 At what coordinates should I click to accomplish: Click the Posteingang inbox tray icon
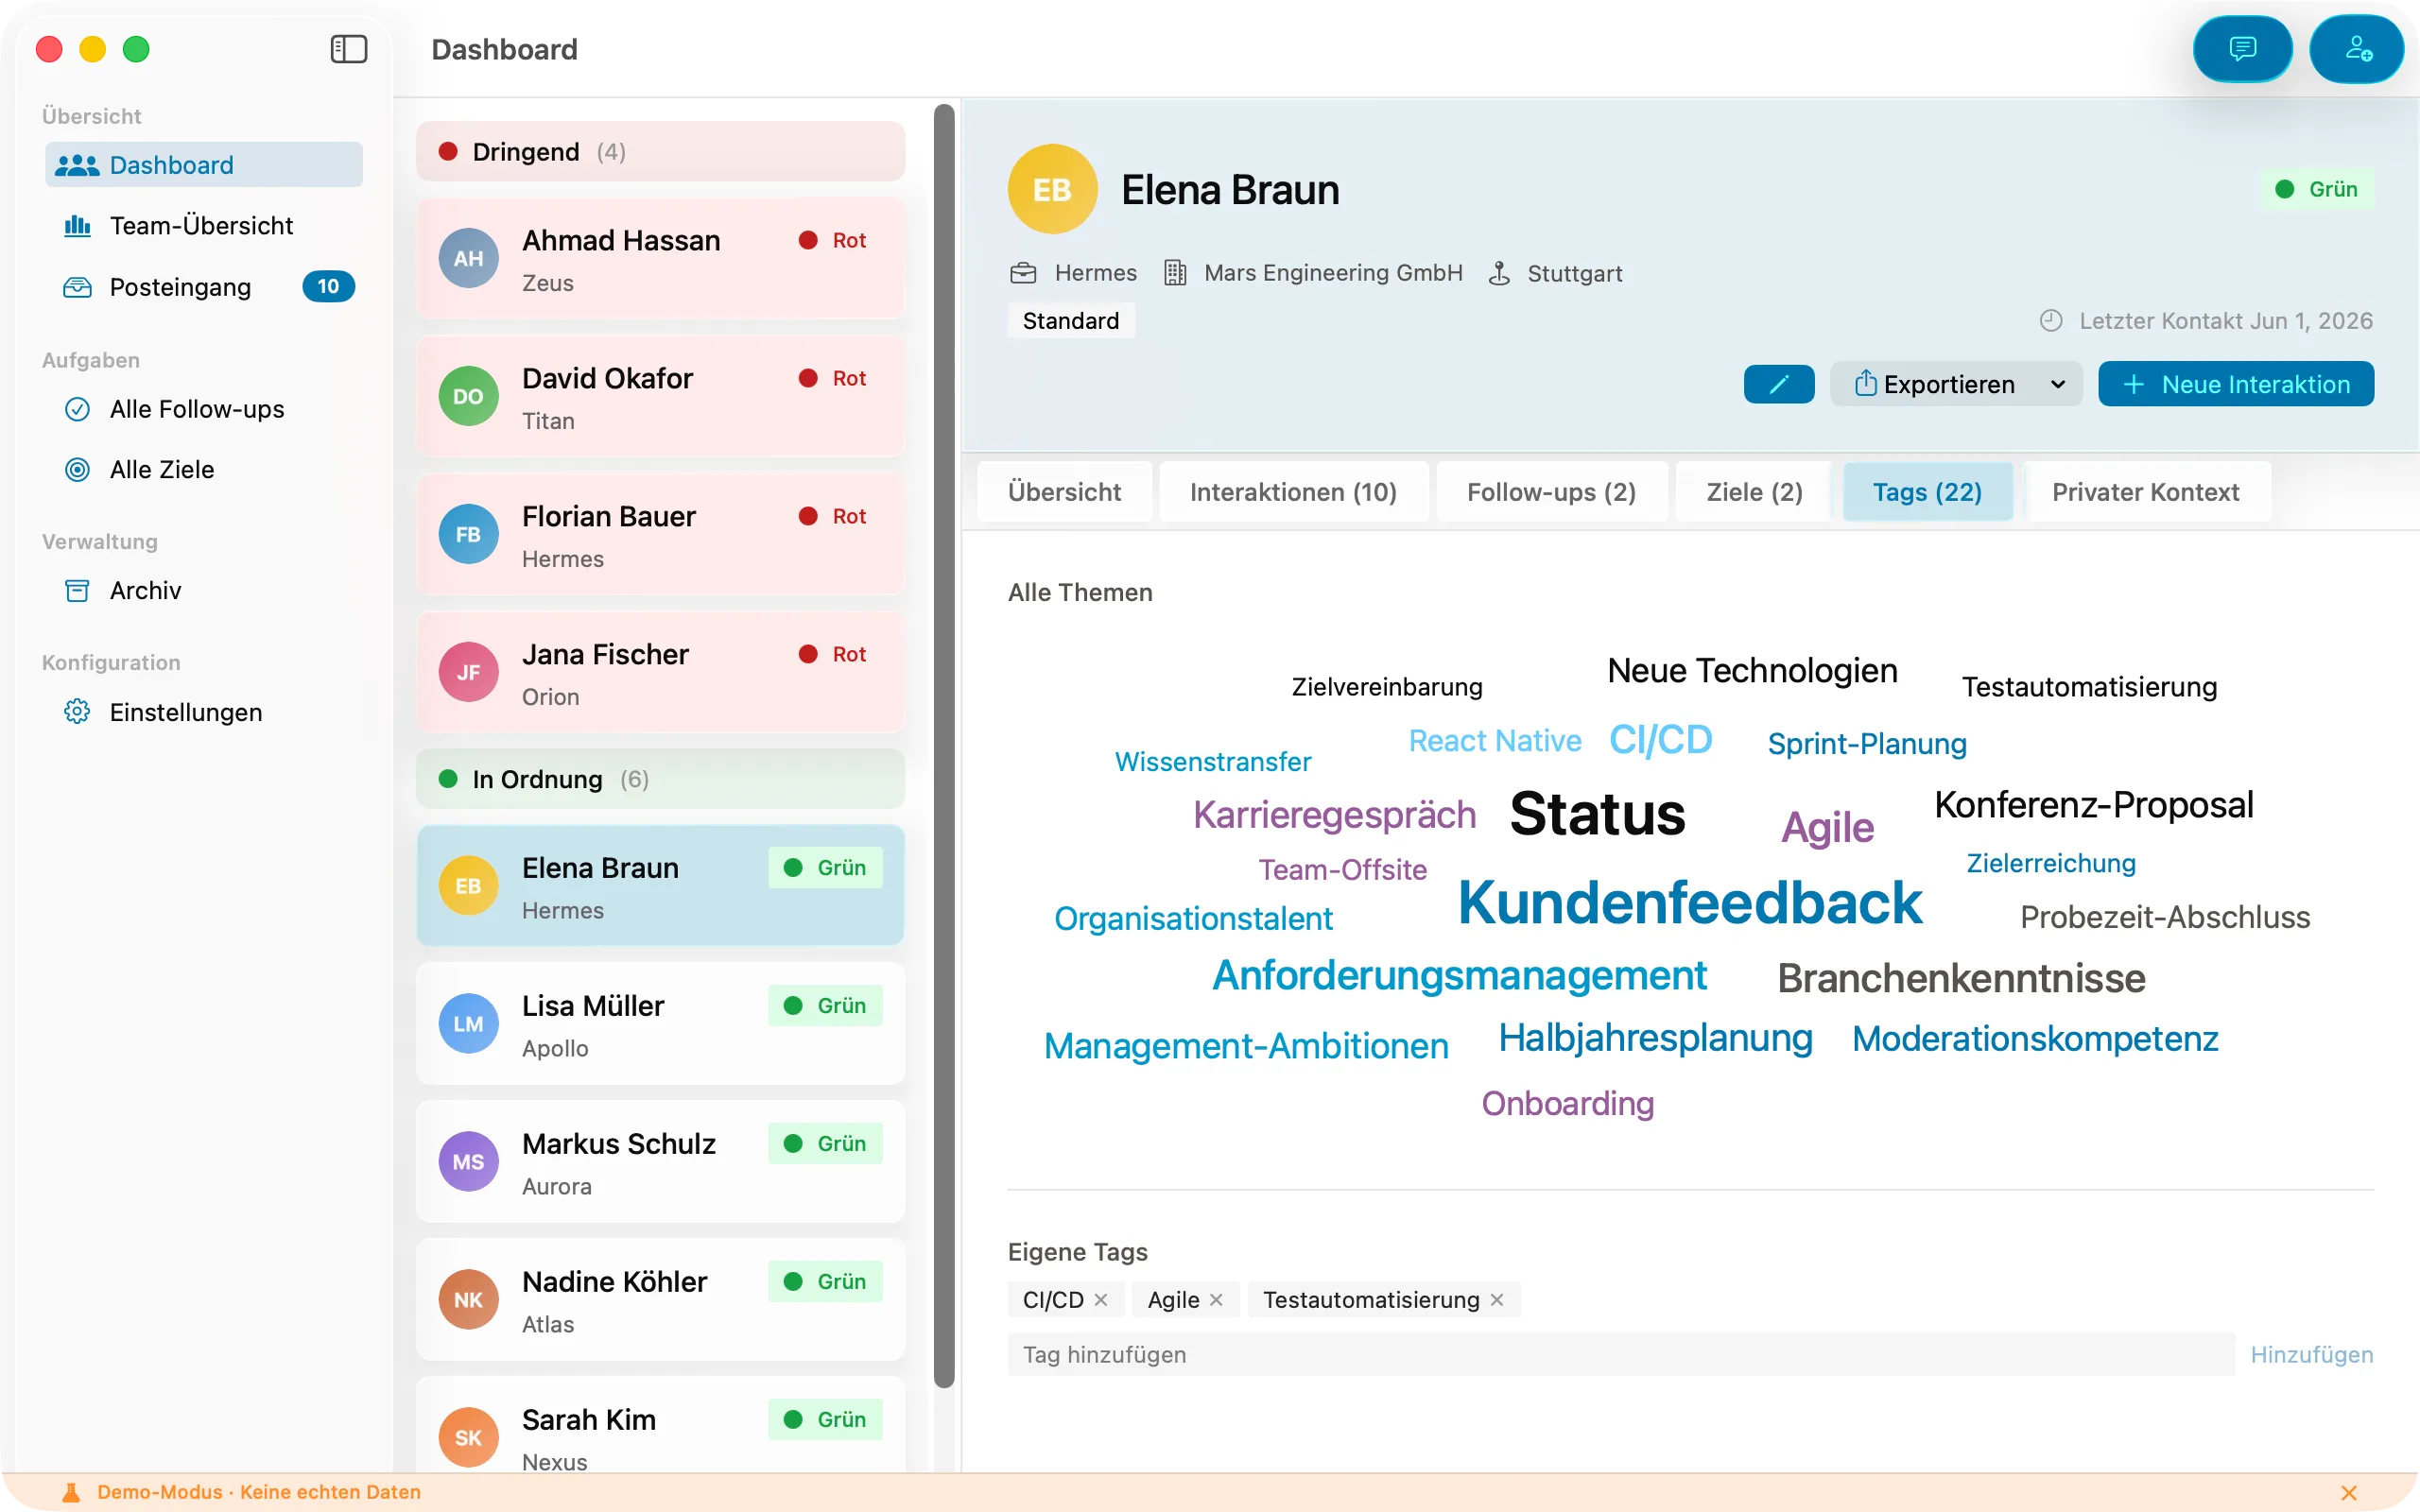[x=77, y=287]
